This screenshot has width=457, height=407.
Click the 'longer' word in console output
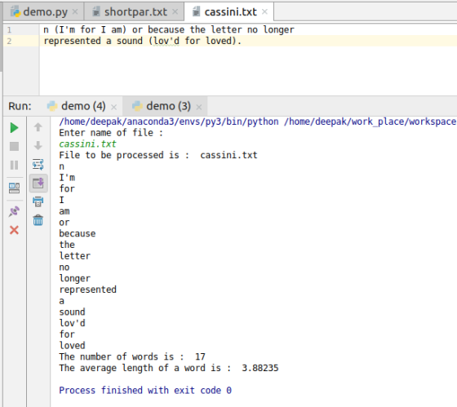tap(74, 278)
